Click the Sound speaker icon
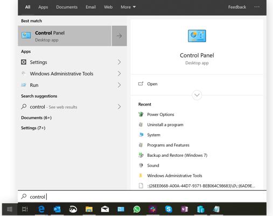This screenshot has width=273, height=216. tap(141, 165)
